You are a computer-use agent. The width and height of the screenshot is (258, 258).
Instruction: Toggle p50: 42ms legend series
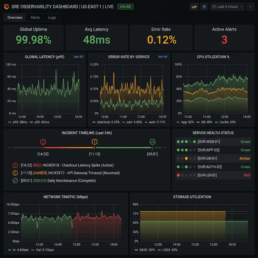pos(40,122)
